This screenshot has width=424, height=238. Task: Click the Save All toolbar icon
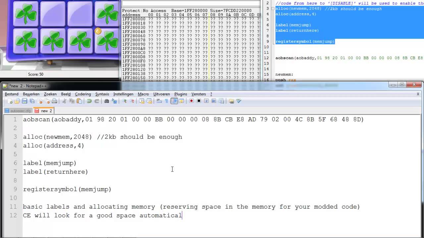(x=32, y=101)
